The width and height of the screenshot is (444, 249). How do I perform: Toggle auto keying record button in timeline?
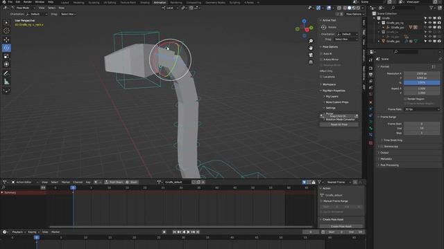pos(164,232)
